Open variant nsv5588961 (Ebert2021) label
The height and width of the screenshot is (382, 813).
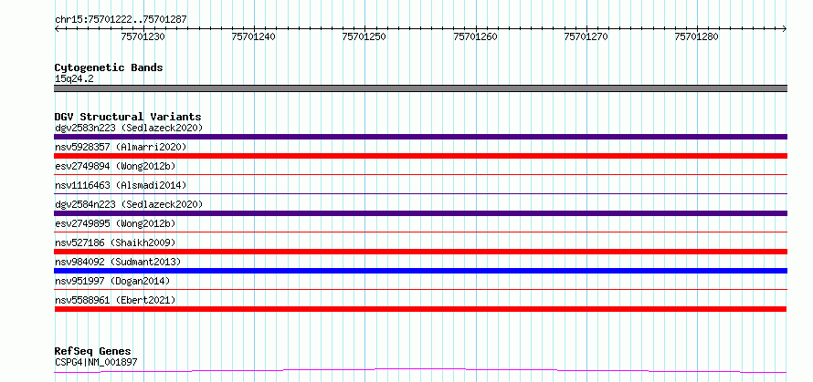115,300
